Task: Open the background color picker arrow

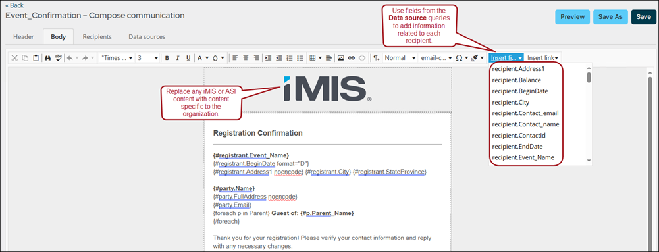Action: 223,58
